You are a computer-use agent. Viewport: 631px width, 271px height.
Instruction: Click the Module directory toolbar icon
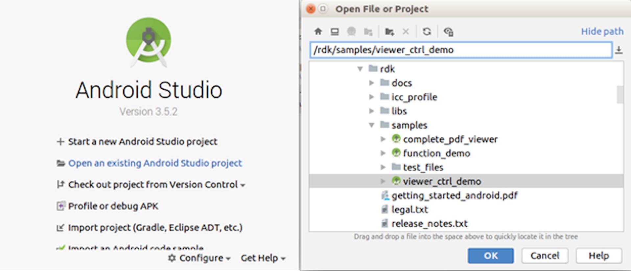(368, 32)
